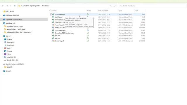Viewport: 187px width, 105px height.
Task: Click the This PC monitor icon
Action: [4, 36]
